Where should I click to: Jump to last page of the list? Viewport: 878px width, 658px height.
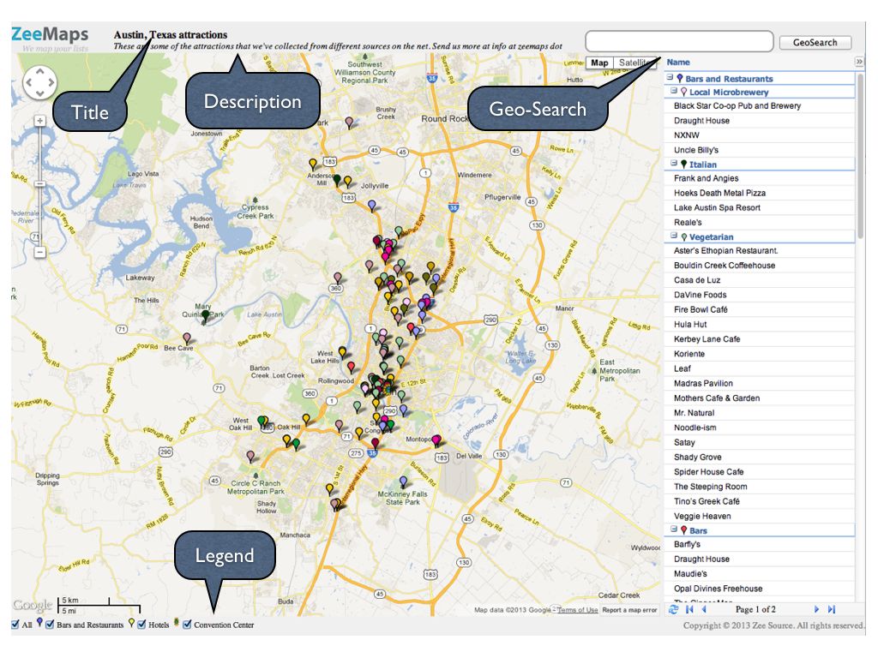832,609
